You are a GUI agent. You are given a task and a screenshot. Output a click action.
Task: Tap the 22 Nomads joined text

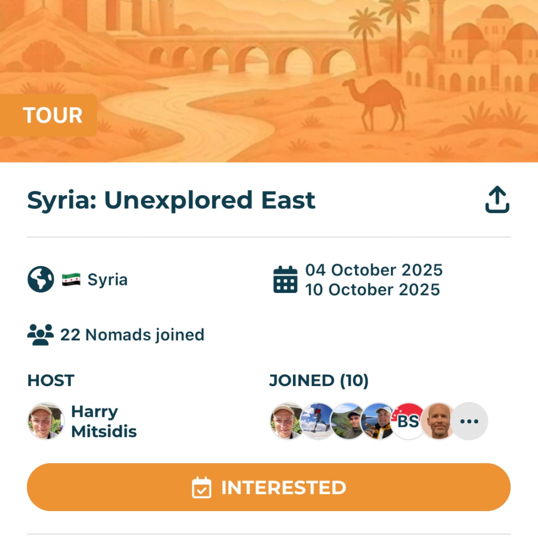pos(132,335)
